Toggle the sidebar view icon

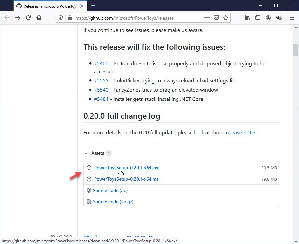(258, 18)
